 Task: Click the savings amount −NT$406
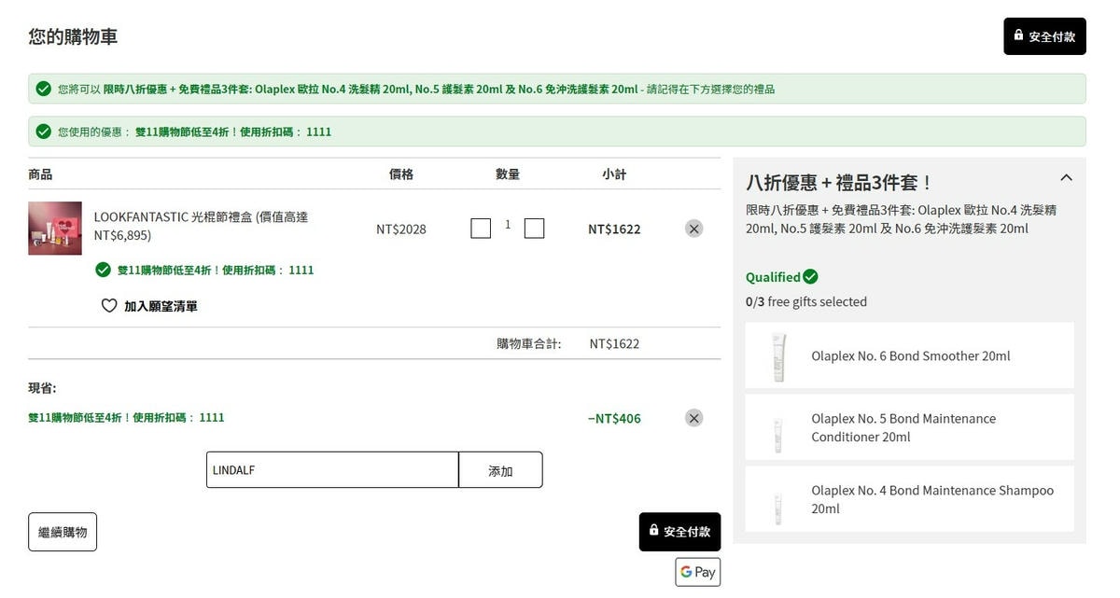[614, 418]
